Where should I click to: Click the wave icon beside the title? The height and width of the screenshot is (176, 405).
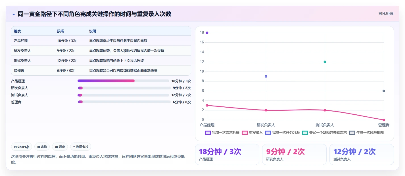tap(13, 14)
